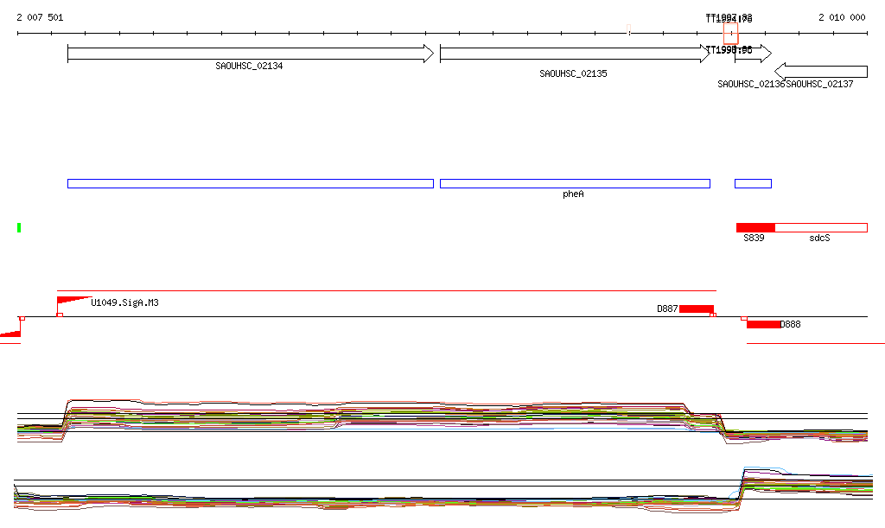Viewport: 885px width, 528px height.
Task: Select the small blue box under SAOUHSC_02136
Action: coord(753,183)
